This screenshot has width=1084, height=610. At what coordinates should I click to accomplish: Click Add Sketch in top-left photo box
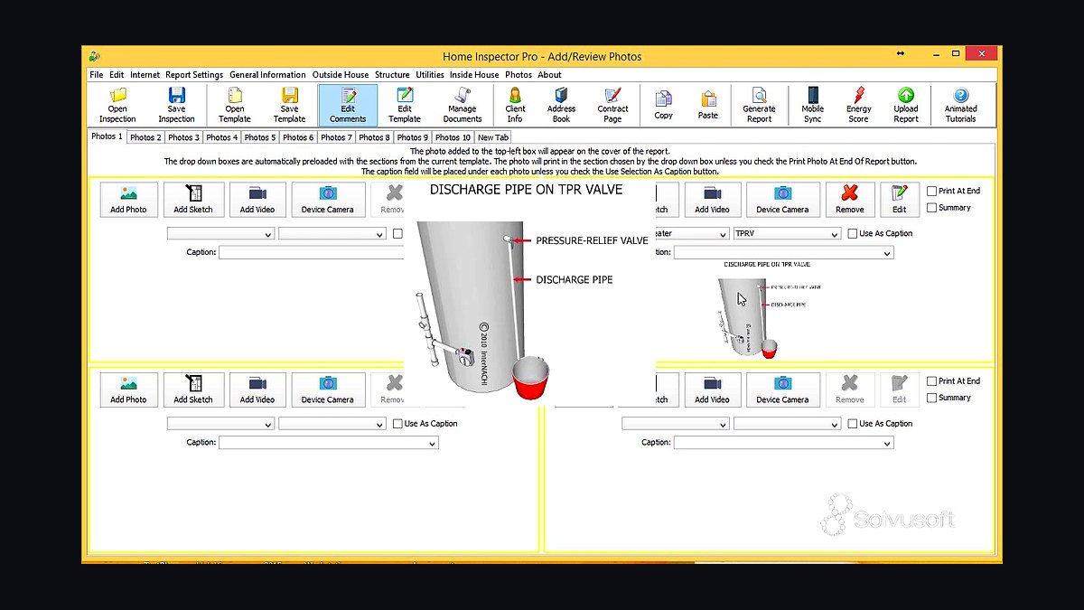(x=193, y=199)
